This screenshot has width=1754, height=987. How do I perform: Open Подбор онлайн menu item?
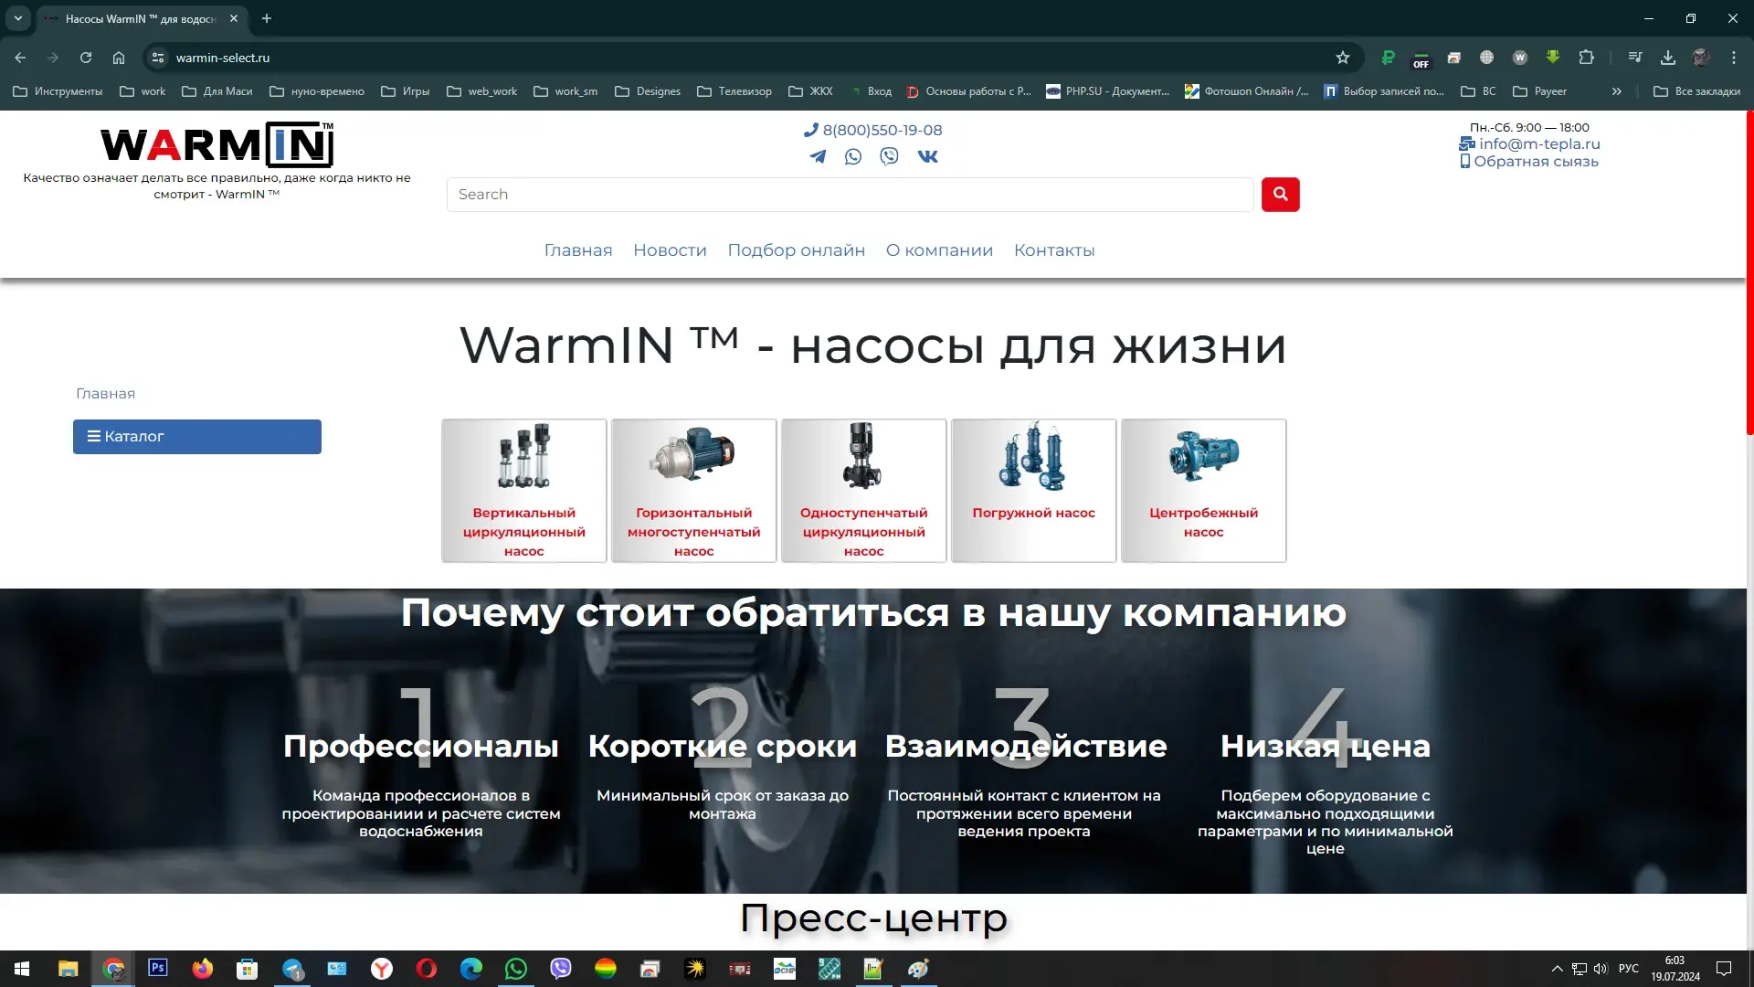tap(796, 250)
